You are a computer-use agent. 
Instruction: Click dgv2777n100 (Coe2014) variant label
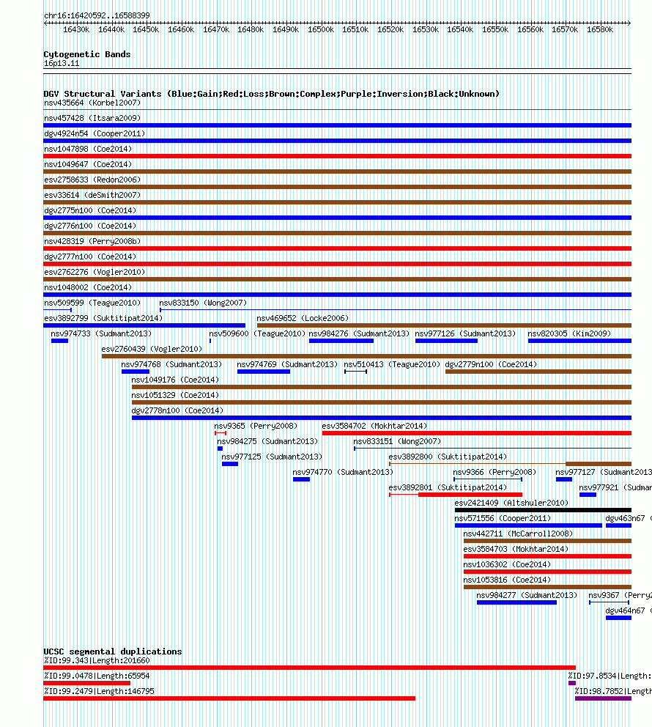[x=90, y=257]
